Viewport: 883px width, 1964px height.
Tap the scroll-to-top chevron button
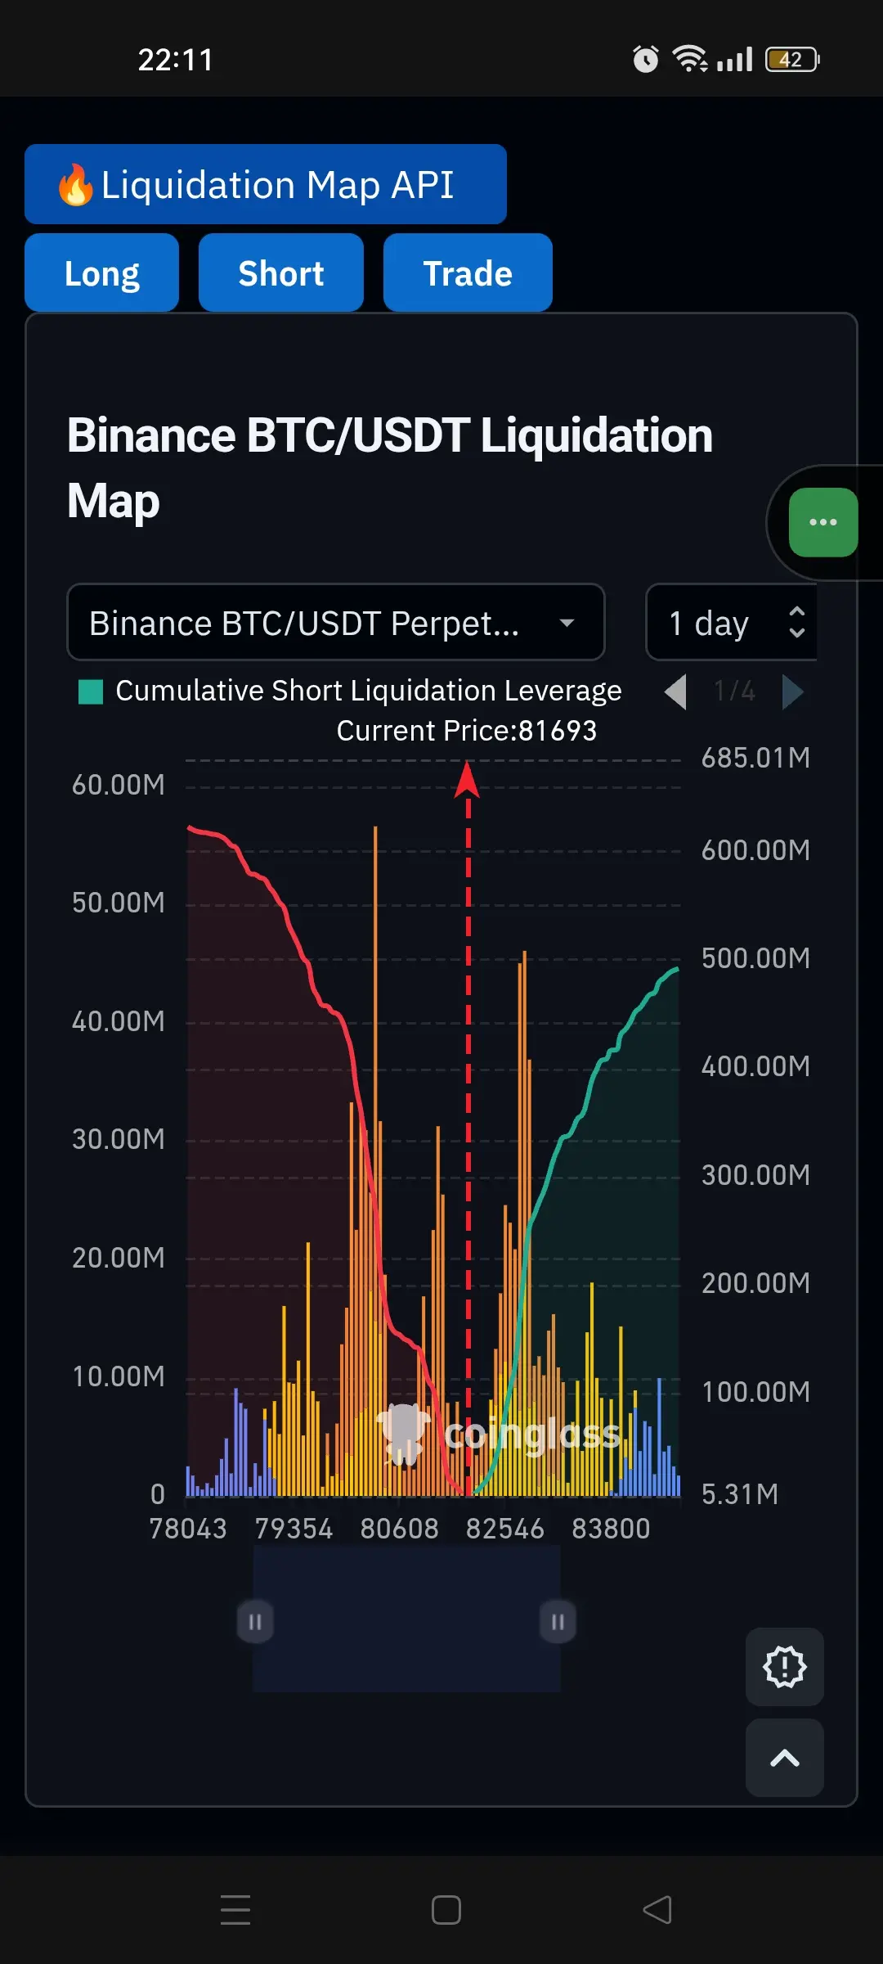[x=784, y=1757]
